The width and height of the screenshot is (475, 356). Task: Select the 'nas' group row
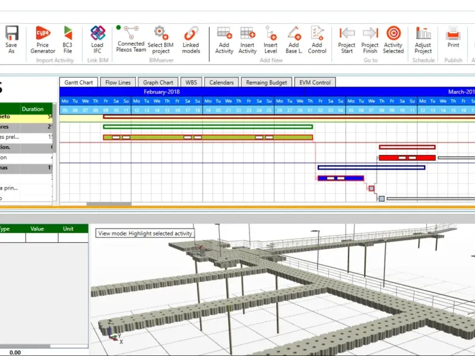coord(26,167)
